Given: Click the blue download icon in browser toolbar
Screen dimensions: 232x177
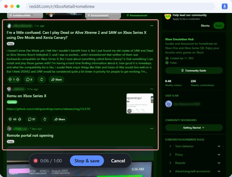Looking at the screenshot, I should (x=224, y=7).
